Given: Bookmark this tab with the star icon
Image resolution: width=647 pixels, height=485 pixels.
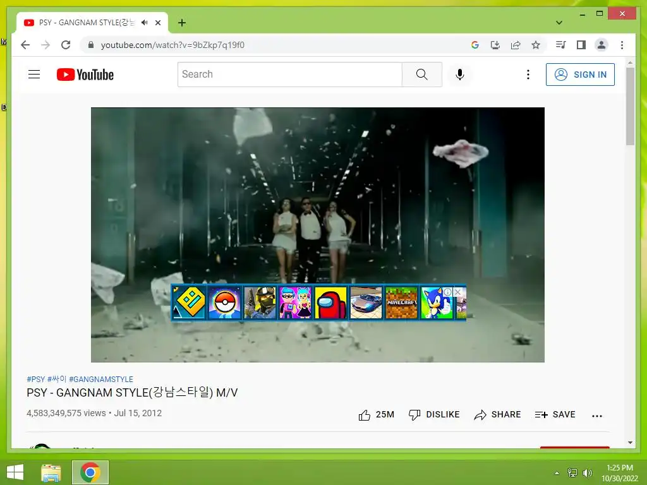Looking at the screenshot, I should coord(536,45).
